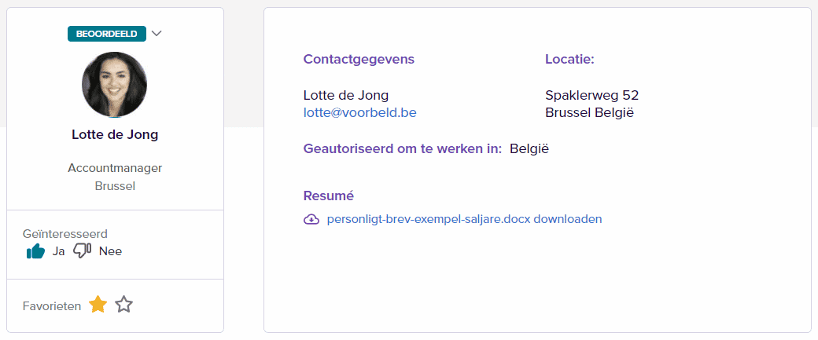Click the Locatie heading
This screenshot has width=818, height=340.
tap(569, 59)
